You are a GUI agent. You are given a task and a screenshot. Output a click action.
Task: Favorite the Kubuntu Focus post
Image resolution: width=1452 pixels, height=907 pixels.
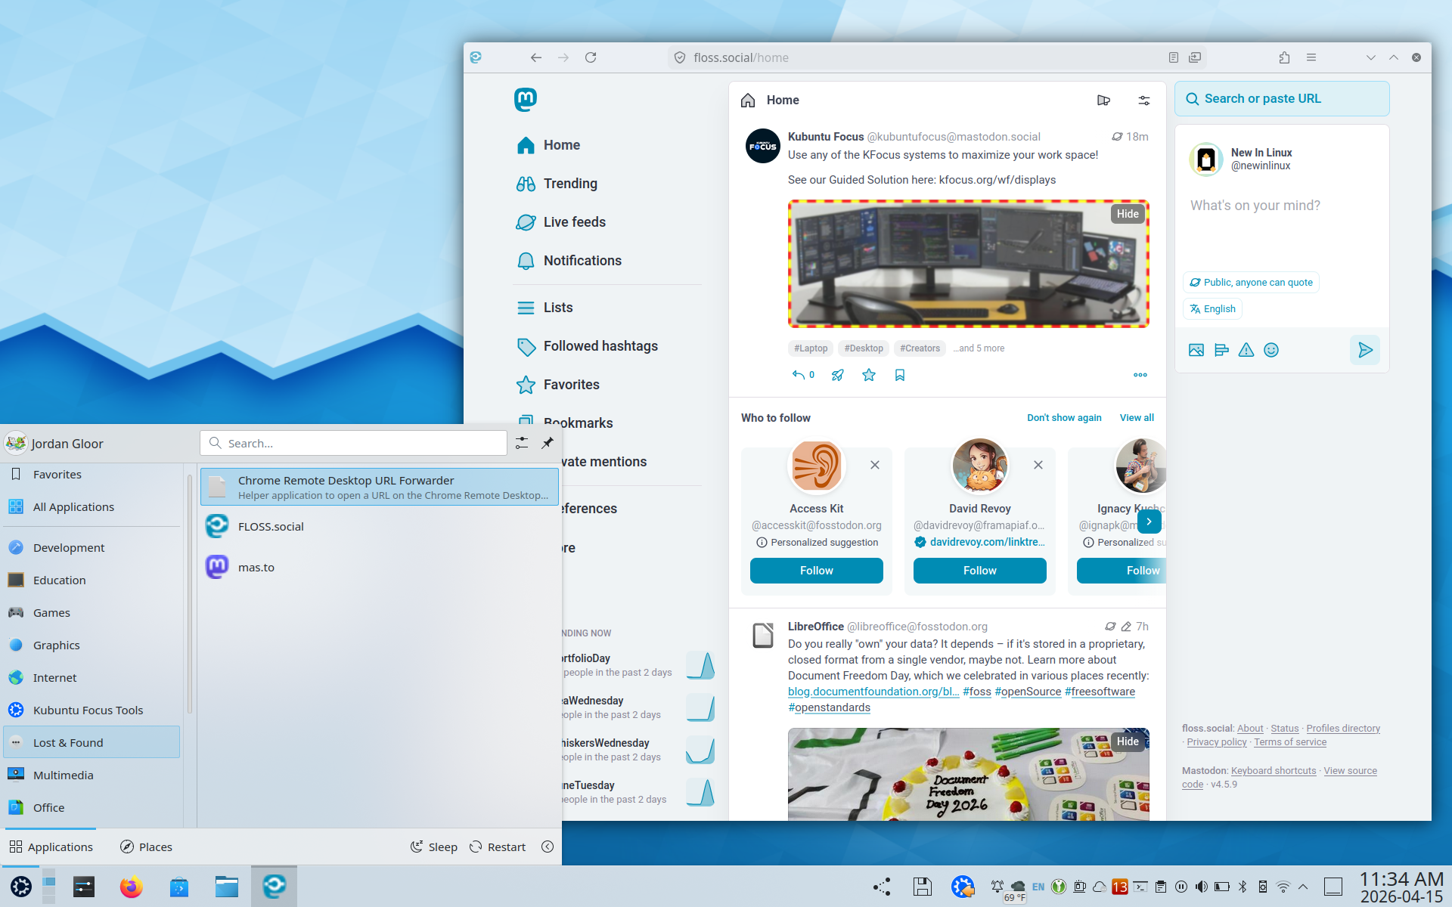click(868, 375)
